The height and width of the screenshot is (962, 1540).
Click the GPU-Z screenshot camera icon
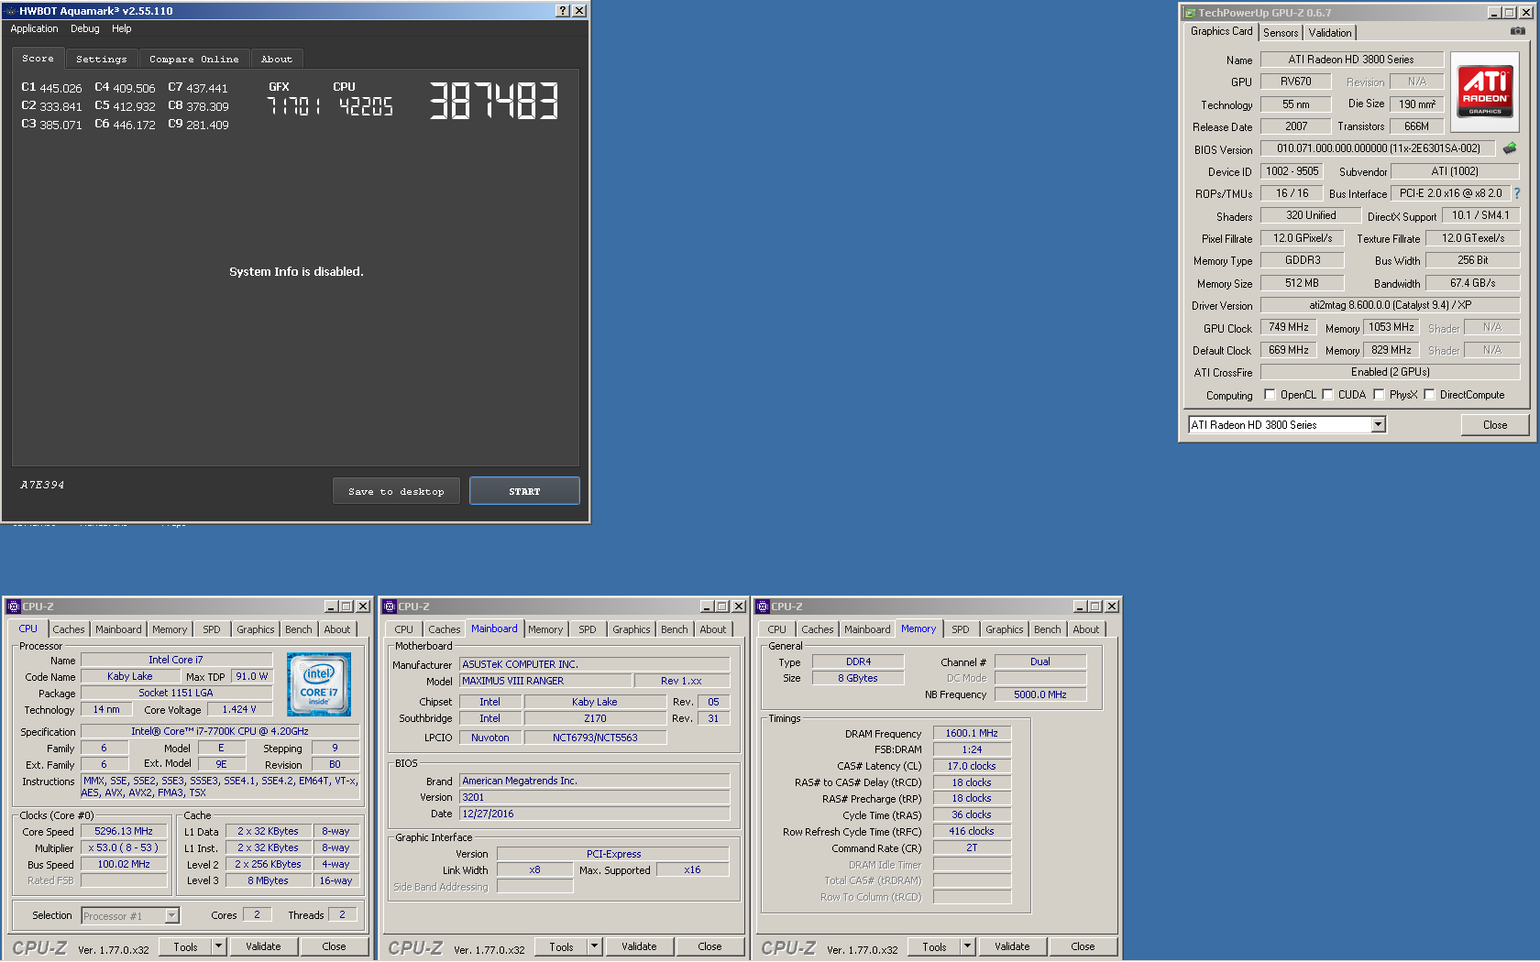click(1518, 31)
